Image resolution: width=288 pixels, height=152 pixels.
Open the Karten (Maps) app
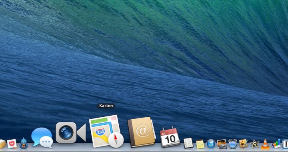coord(106,131)
